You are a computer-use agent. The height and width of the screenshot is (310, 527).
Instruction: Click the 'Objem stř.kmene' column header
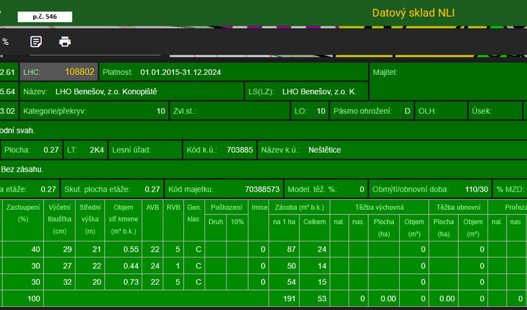[123, 220]
